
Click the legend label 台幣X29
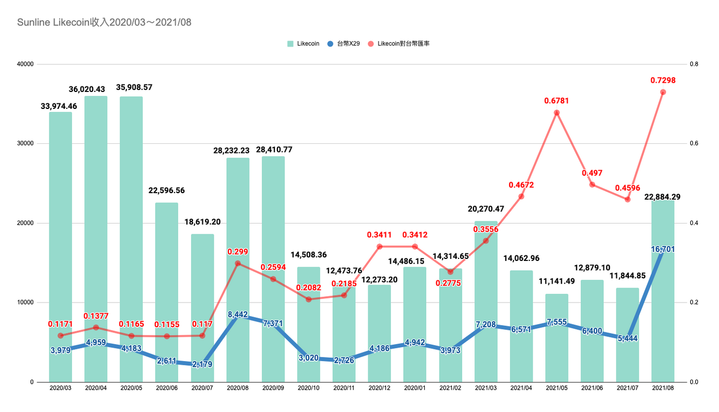click(x=348, y=44)
